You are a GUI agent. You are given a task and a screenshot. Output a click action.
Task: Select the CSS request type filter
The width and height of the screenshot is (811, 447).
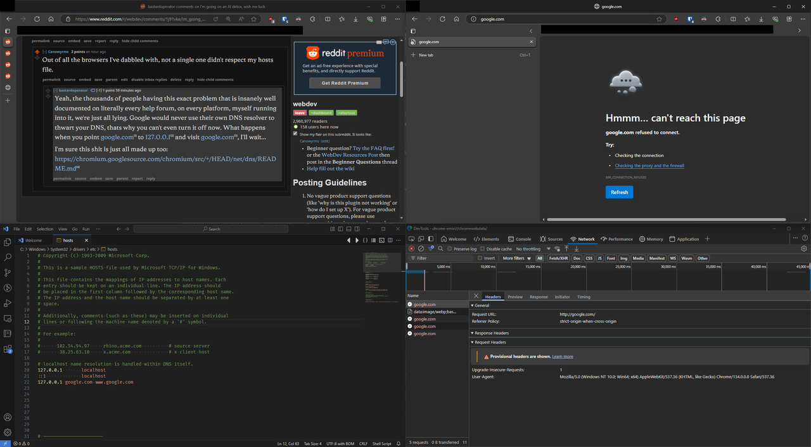click(x=589, y=258)
